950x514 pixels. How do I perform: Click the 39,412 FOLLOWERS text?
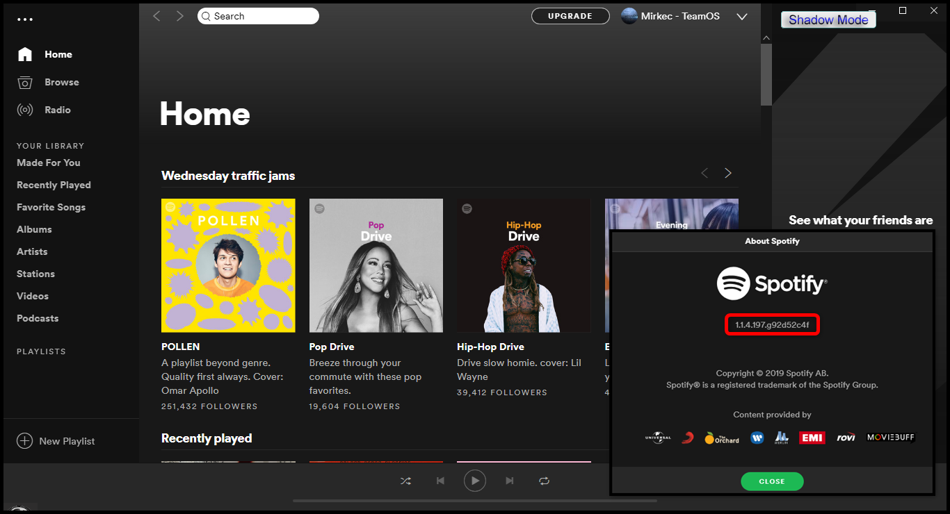click(502, 392)
